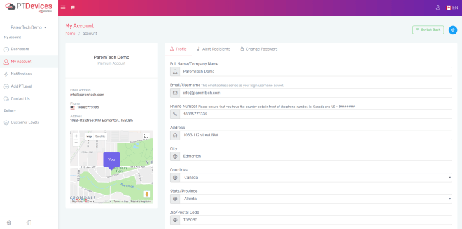Open the bottom-left sidebar settings gear
The width and height of the screenshot is (462, 229).
(9, 223)
